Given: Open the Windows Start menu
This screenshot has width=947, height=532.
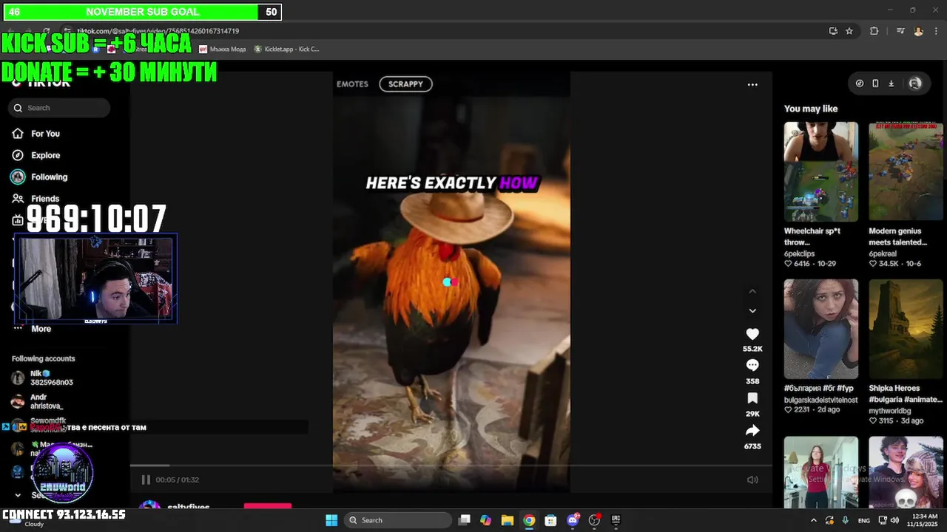Looking at the screenshot, I should (x=331, y=520).
